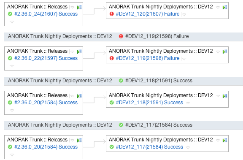243x160 pixels.
Task: Click run icon in DEV12_119(21598) deployment box
Action: click(225, 52)
